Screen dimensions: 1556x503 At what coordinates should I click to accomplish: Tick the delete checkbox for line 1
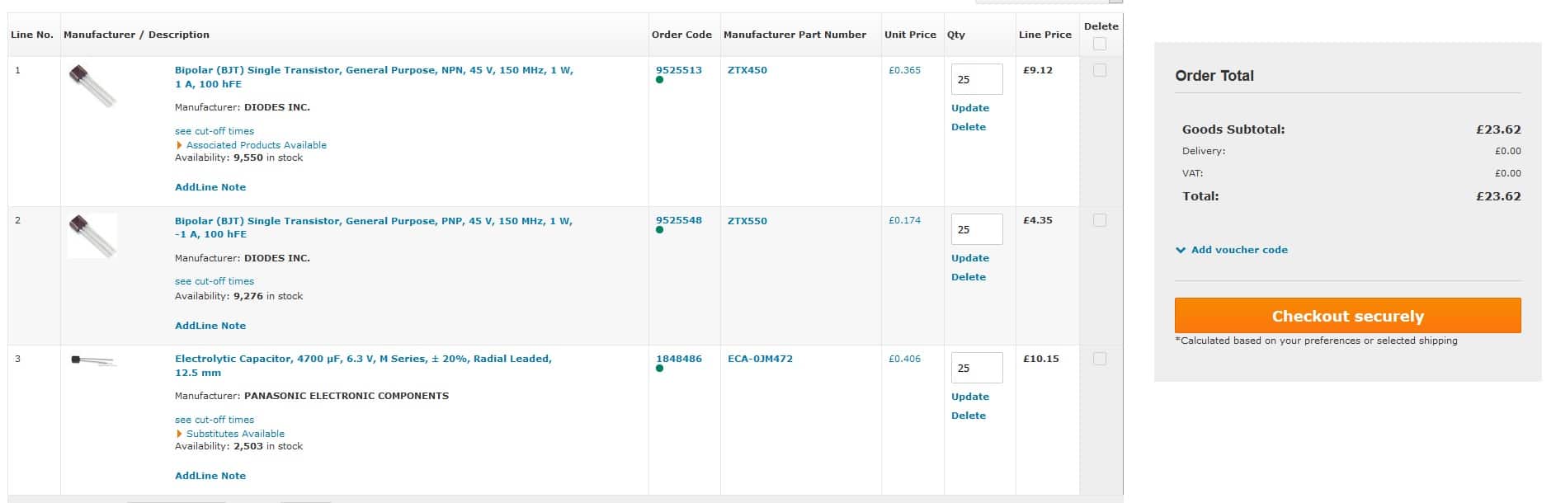(x=1100, y=70)
